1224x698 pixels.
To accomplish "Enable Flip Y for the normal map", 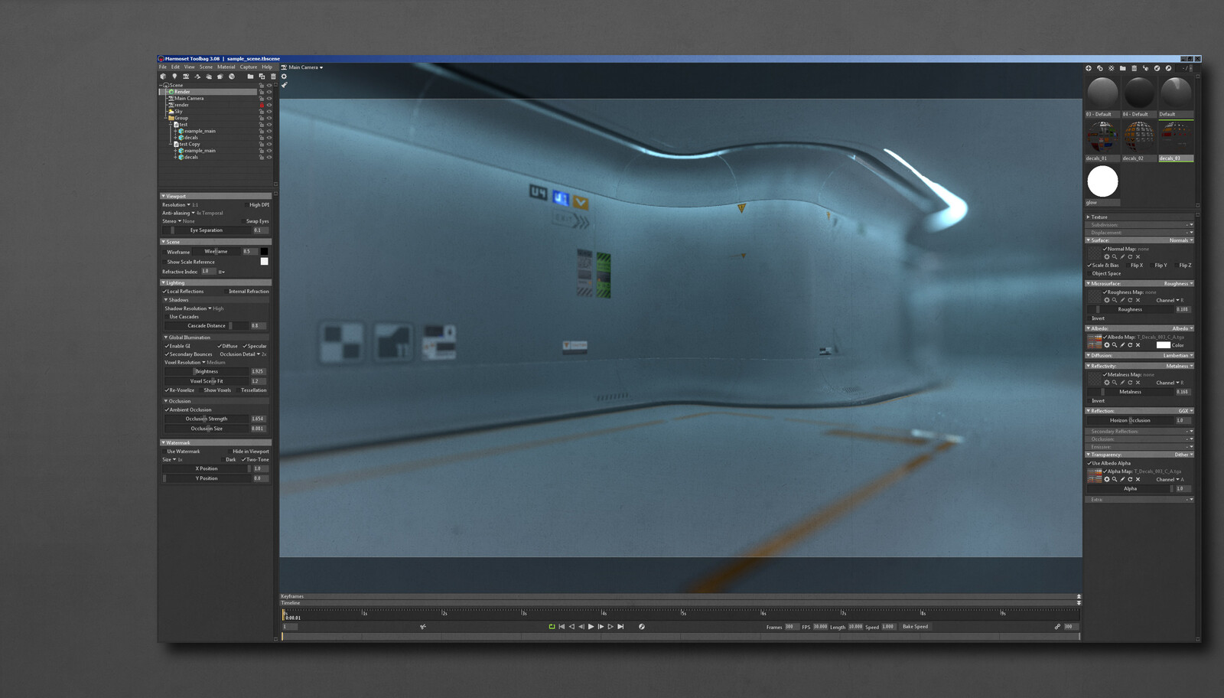I will pos(1152,266).
